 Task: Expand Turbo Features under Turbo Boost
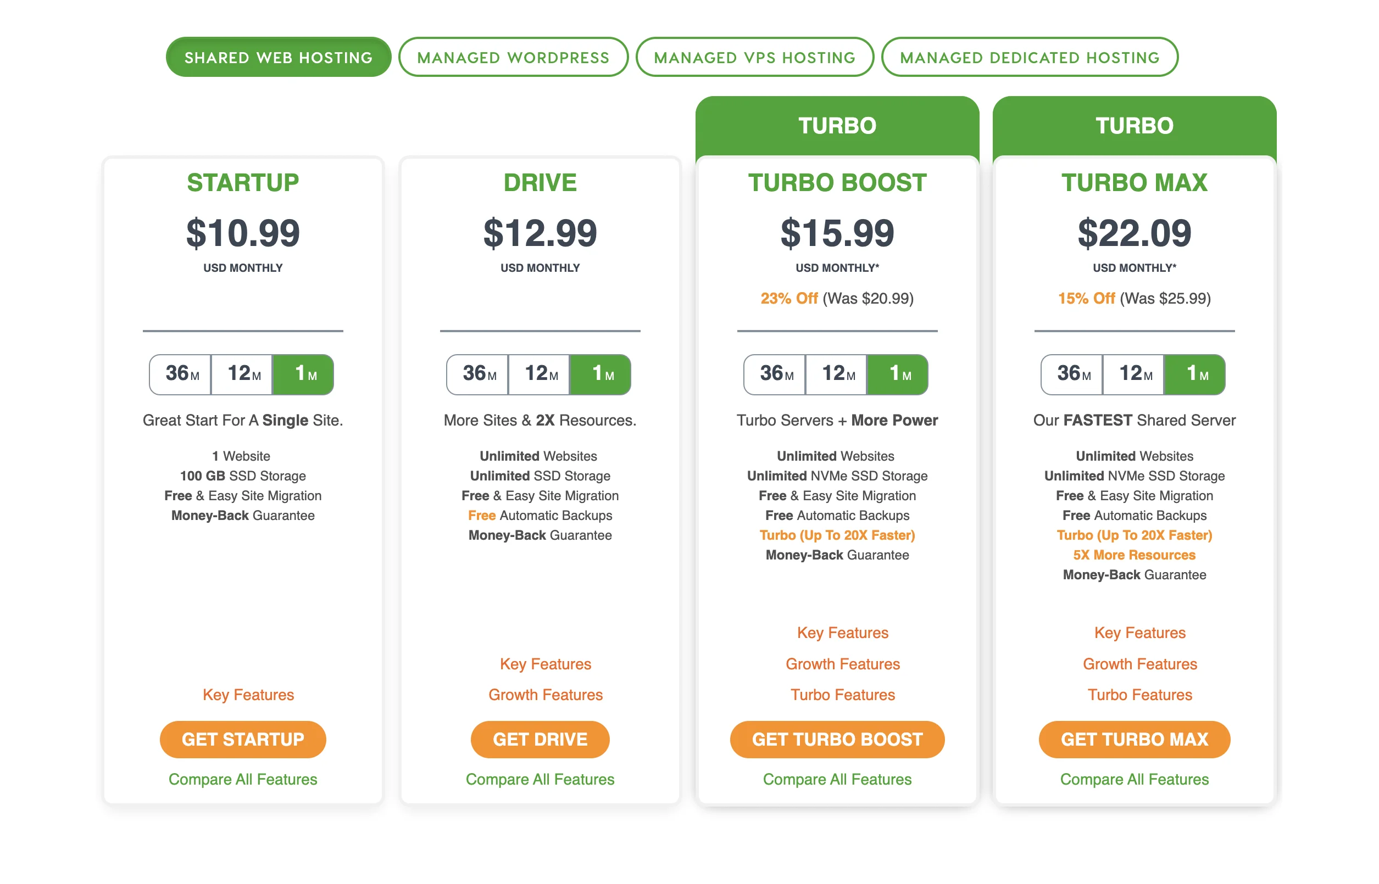843,696
